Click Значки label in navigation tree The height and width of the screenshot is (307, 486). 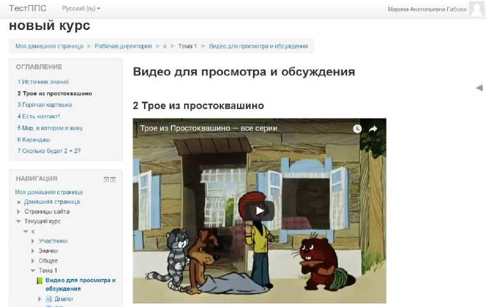pyautogui.click(x=48, y=251)
